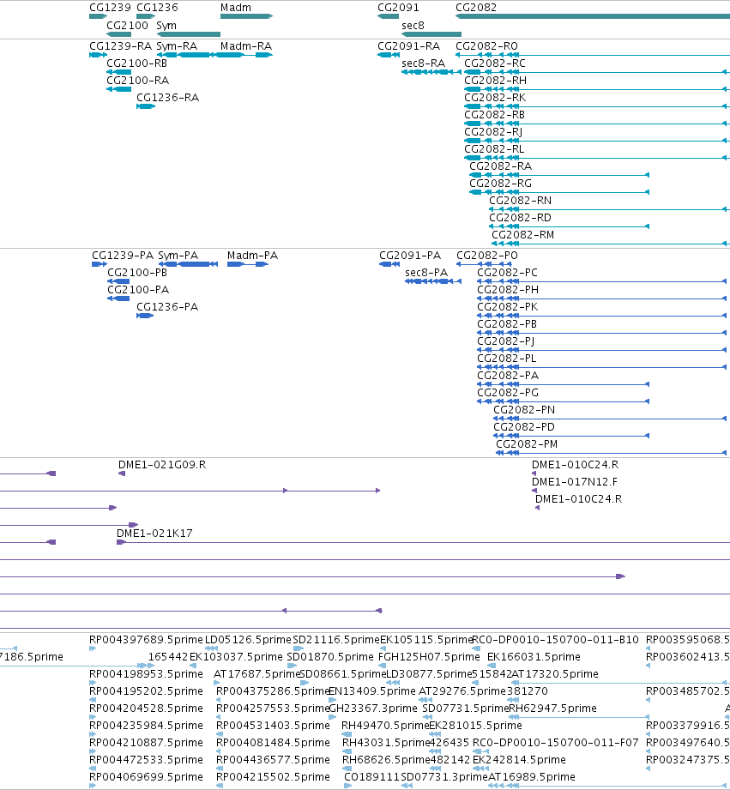Image resolution: width=730 pixels, height=790 pixels.
Task: Click EST LD05126.5prime label
Action: click(248, 640)
